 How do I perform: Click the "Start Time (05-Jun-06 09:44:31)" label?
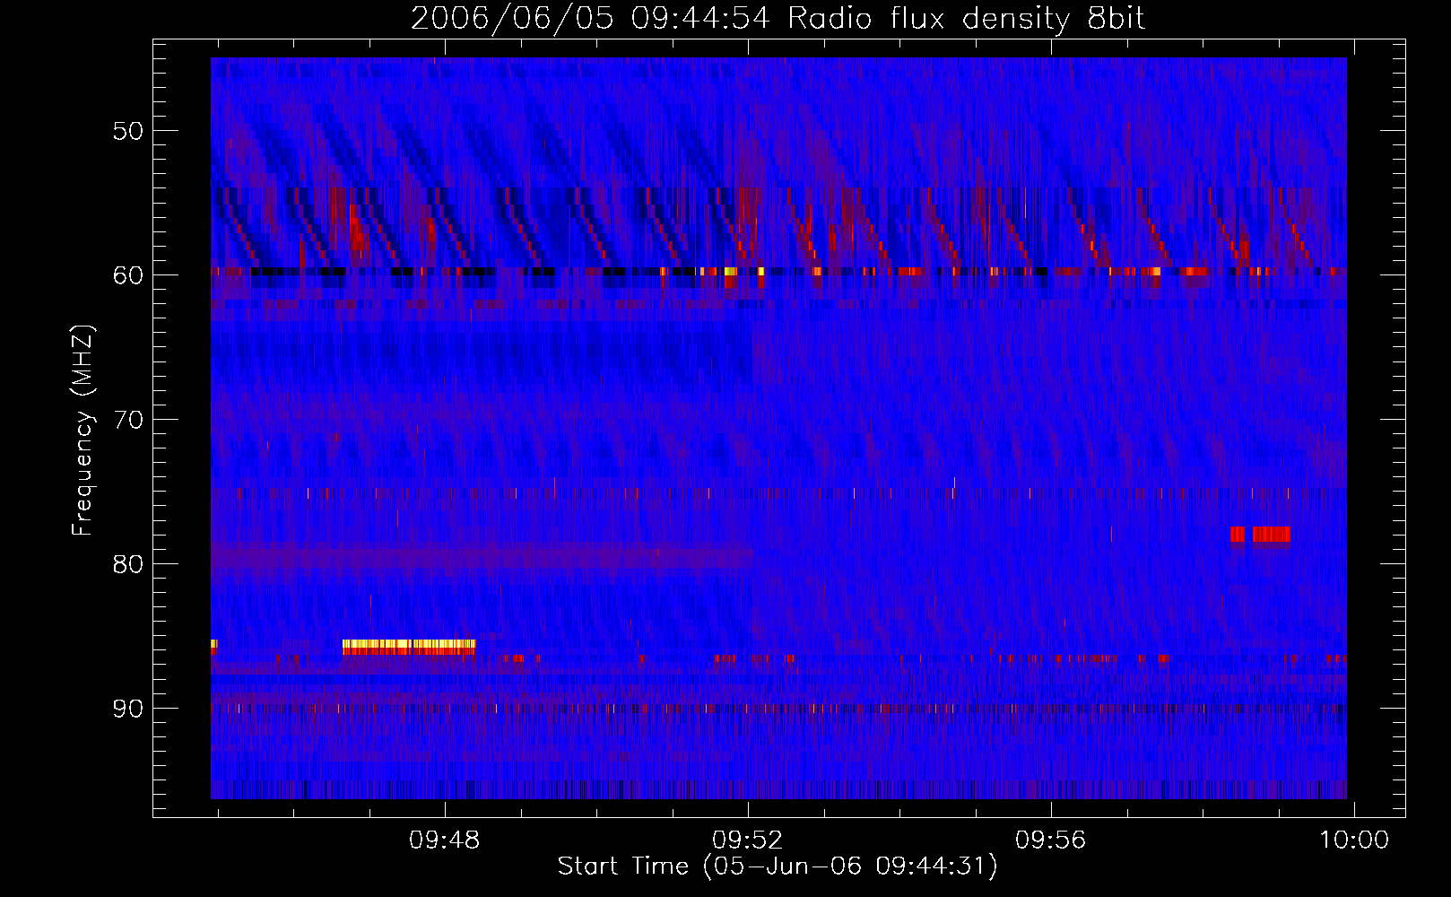[778, 867]
